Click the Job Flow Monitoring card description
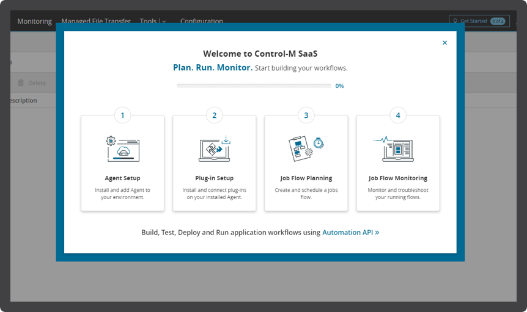Screen dimensions: 527x312 coord(398,194)
